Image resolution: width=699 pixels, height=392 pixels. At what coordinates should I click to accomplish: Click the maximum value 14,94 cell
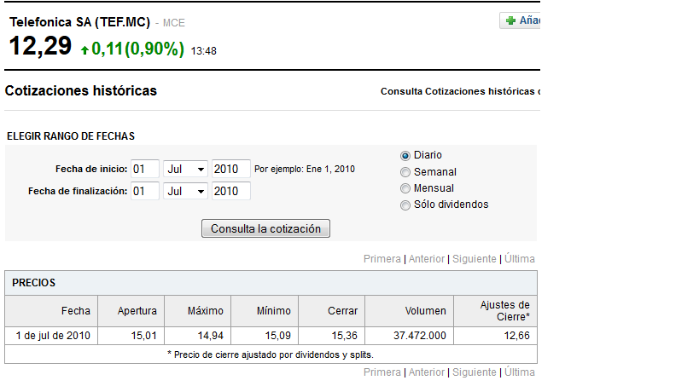(197, 336)
